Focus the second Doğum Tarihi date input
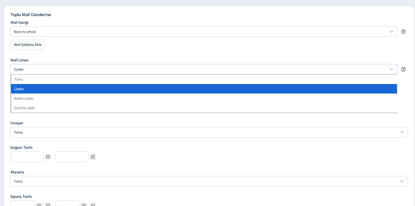This screenshot has width=415, height=206. point(72,157)
